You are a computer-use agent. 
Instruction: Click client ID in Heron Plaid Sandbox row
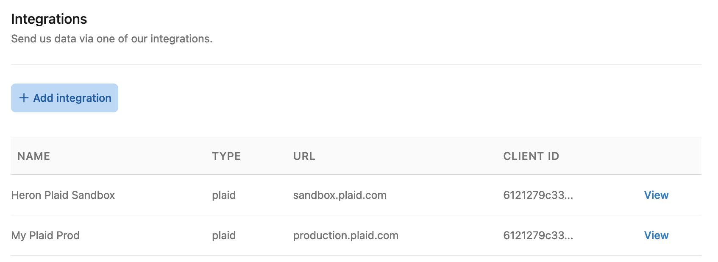click(538, 195)
